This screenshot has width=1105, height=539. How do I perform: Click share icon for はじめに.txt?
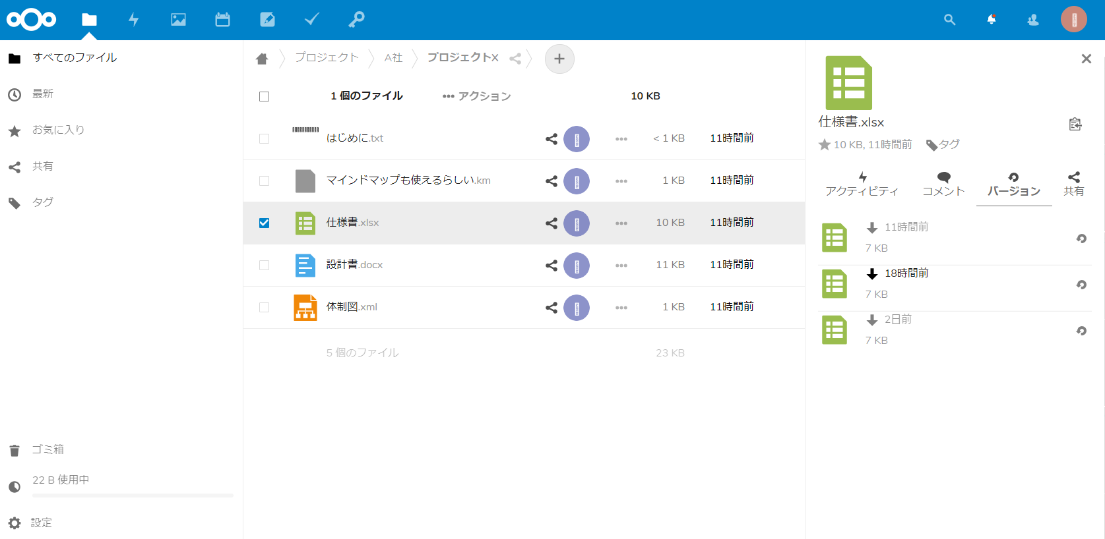(552, 139)
